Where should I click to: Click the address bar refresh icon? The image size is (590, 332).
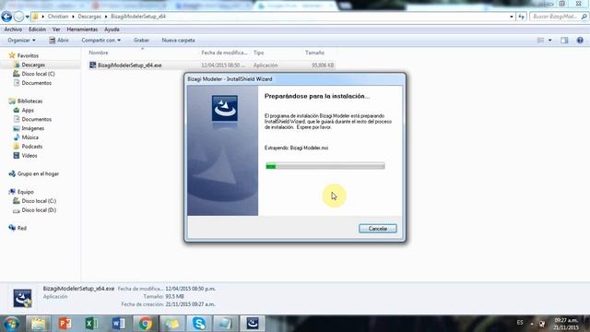pos(521,17)
